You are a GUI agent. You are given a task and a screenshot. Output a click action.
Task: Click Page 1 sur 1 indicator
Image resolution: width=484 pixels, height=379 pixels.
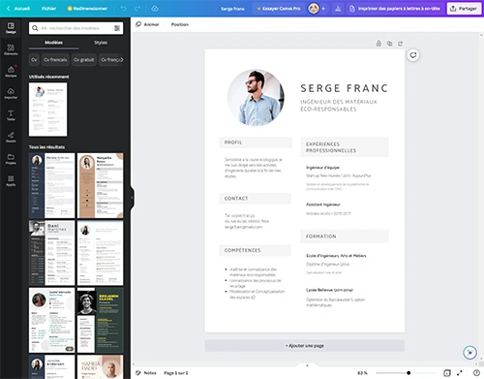(x=176, y=373)
